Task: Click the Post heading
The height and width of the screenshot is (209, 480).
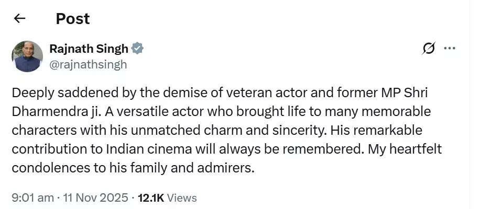Action: pos(72,19)
